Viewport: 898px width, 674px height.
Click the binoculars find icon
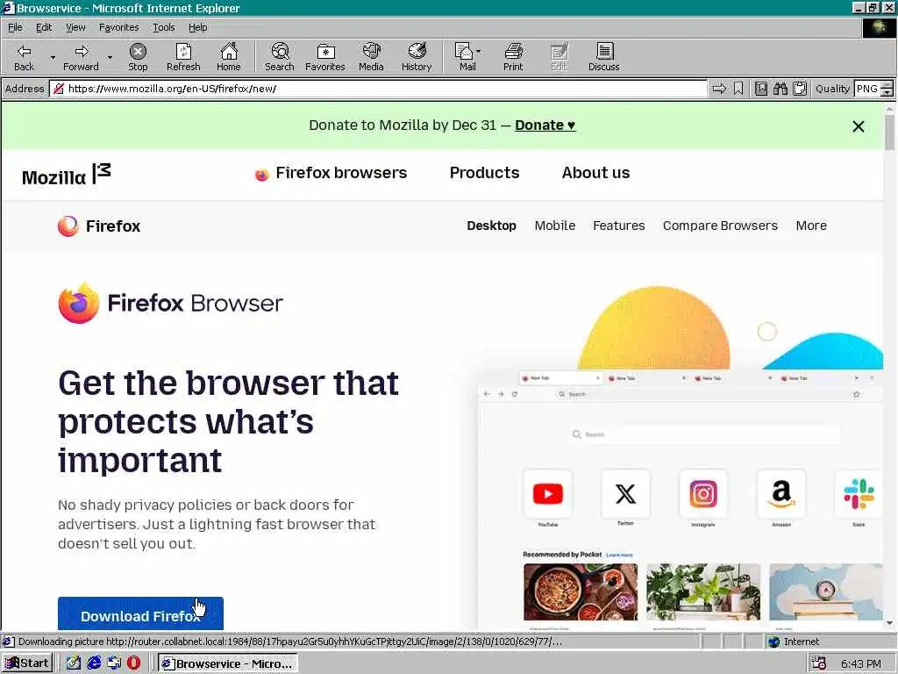[780, 89]
